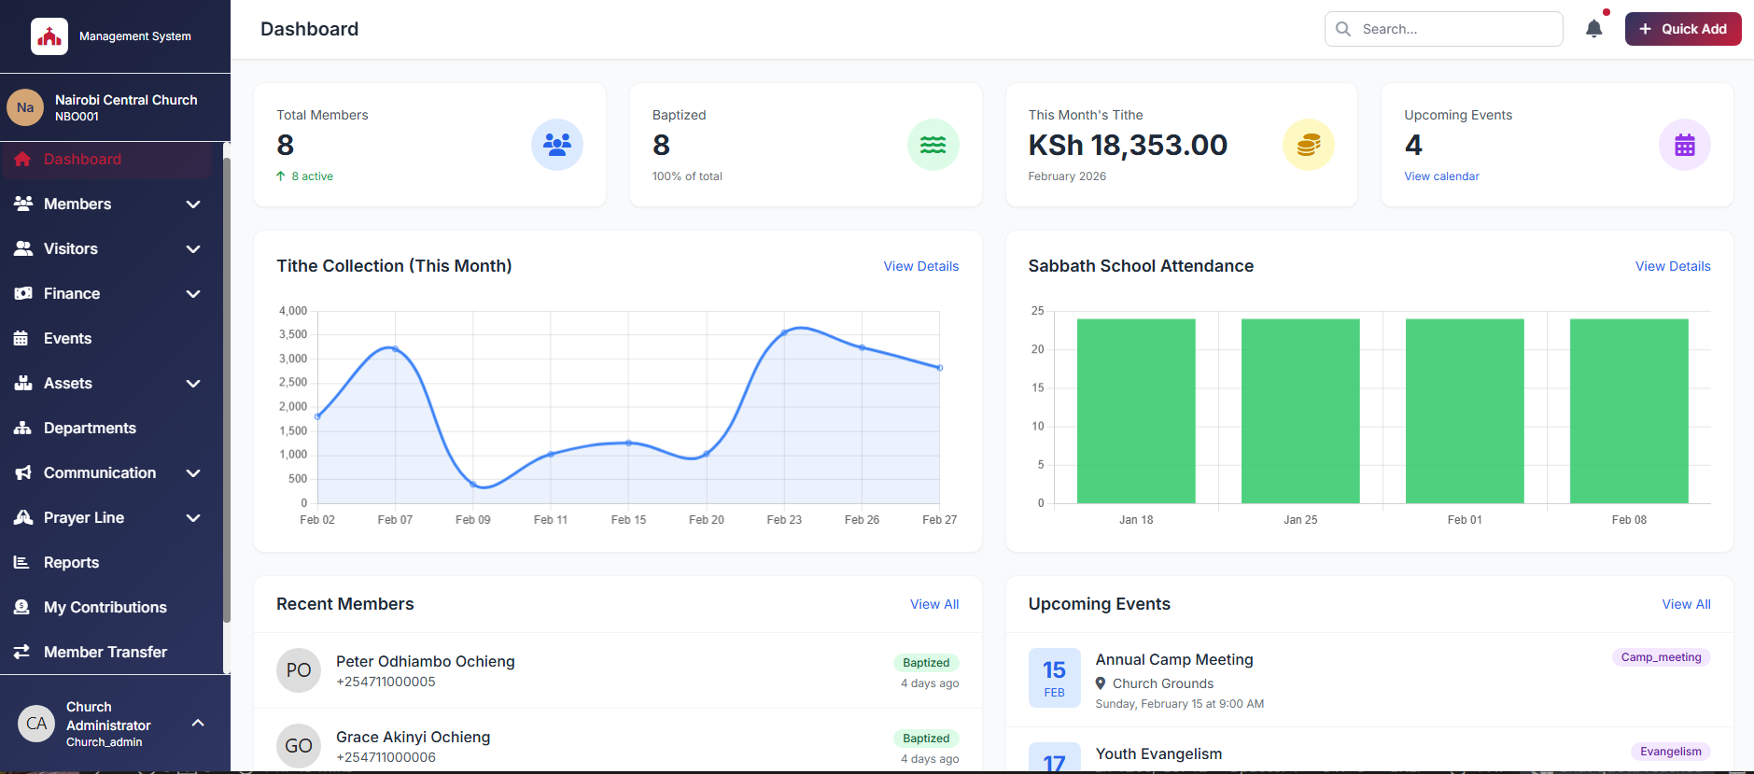Click the Visitors icon in the sidebar

tap(23, 248)
